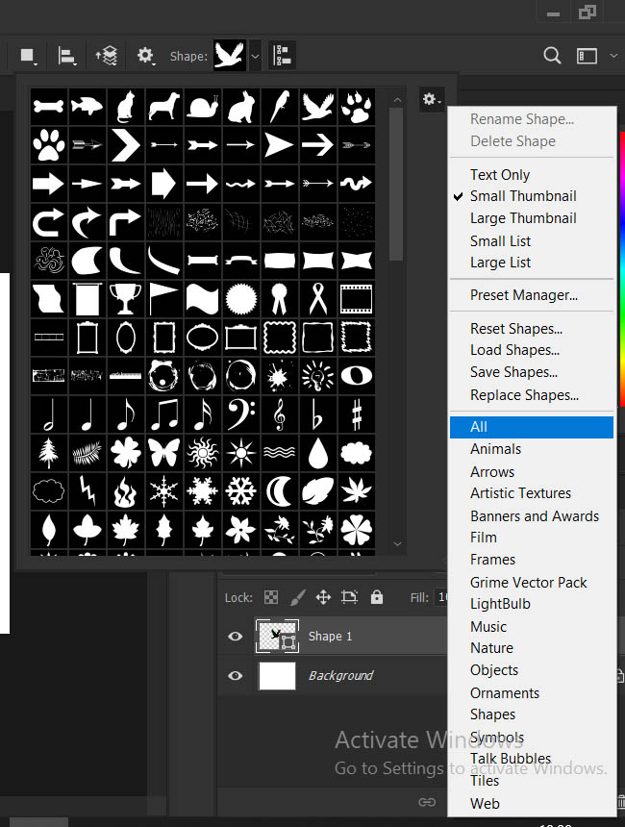Open the Shape picker dropdown arrow
625x827 pixels.
click(255, 56)
